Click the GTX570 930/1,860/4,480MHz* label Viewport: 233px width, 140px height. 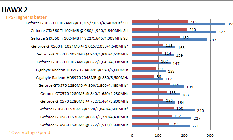(83, 85)
